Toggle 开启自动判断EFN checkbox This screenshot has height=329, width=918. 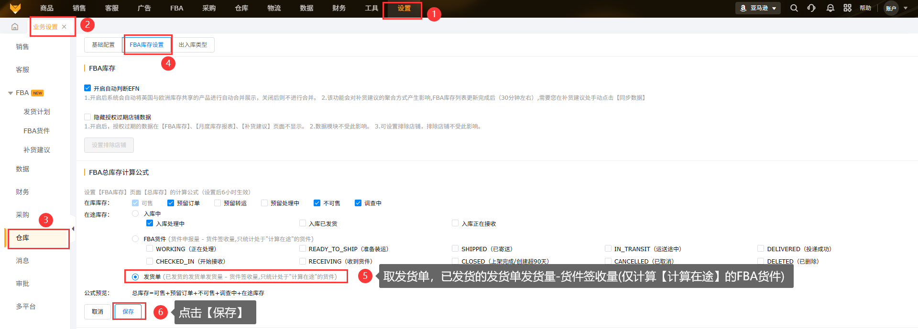87,88
